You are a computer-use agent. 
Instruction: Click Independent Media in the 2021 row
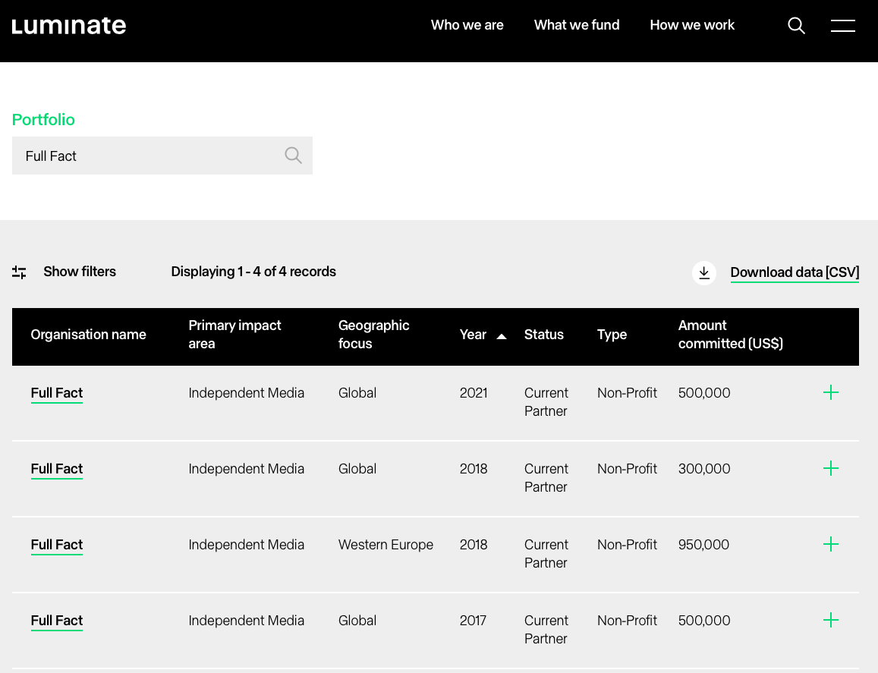[247, 393]
